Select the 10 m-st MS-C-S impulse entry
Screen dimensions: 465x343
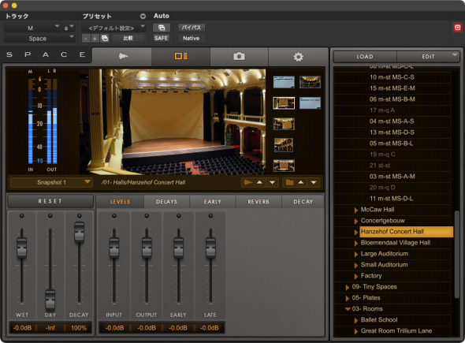392,77
